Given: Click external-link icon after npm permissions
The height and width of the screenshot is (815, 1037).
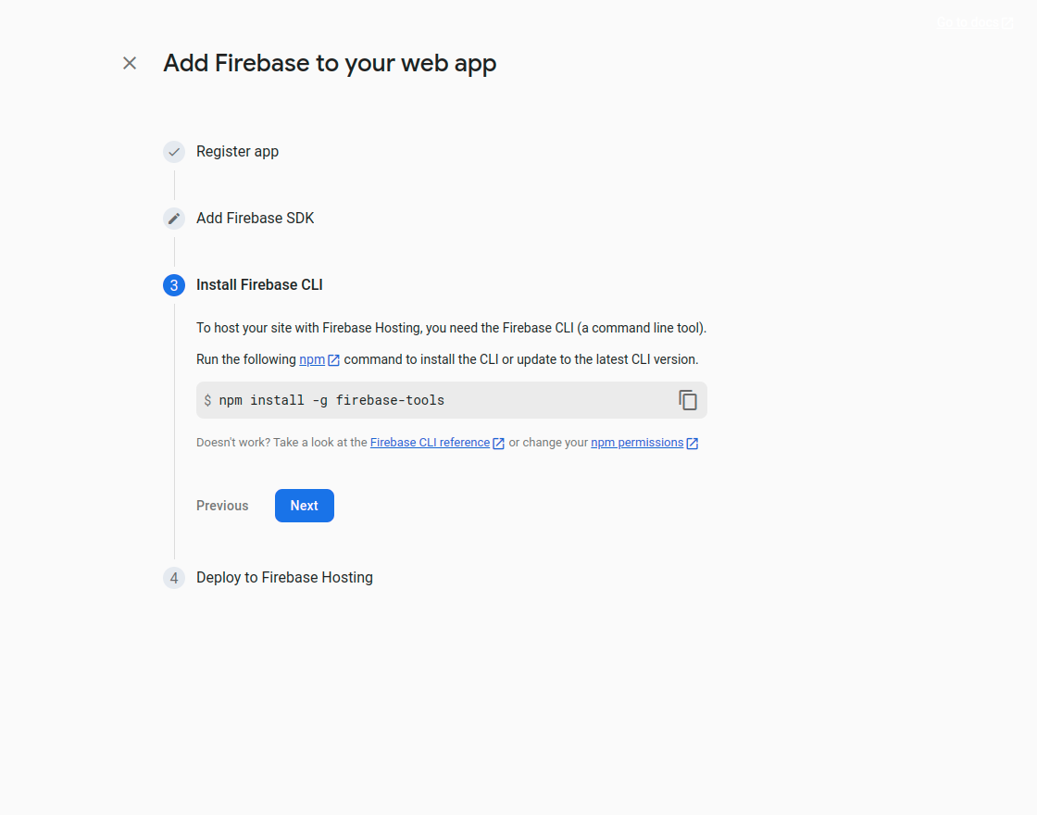Looking at the screenshot, I should tap(692, 444).
